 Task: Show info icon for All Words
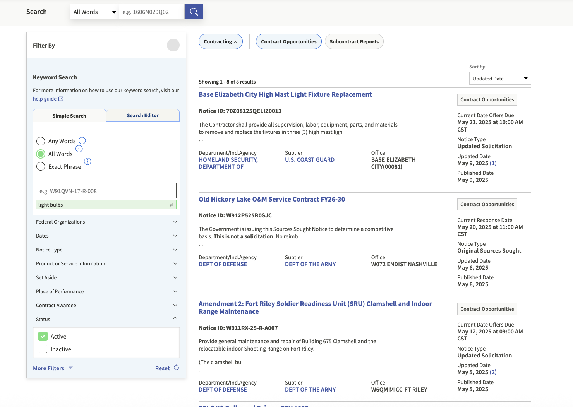point(79,149)
